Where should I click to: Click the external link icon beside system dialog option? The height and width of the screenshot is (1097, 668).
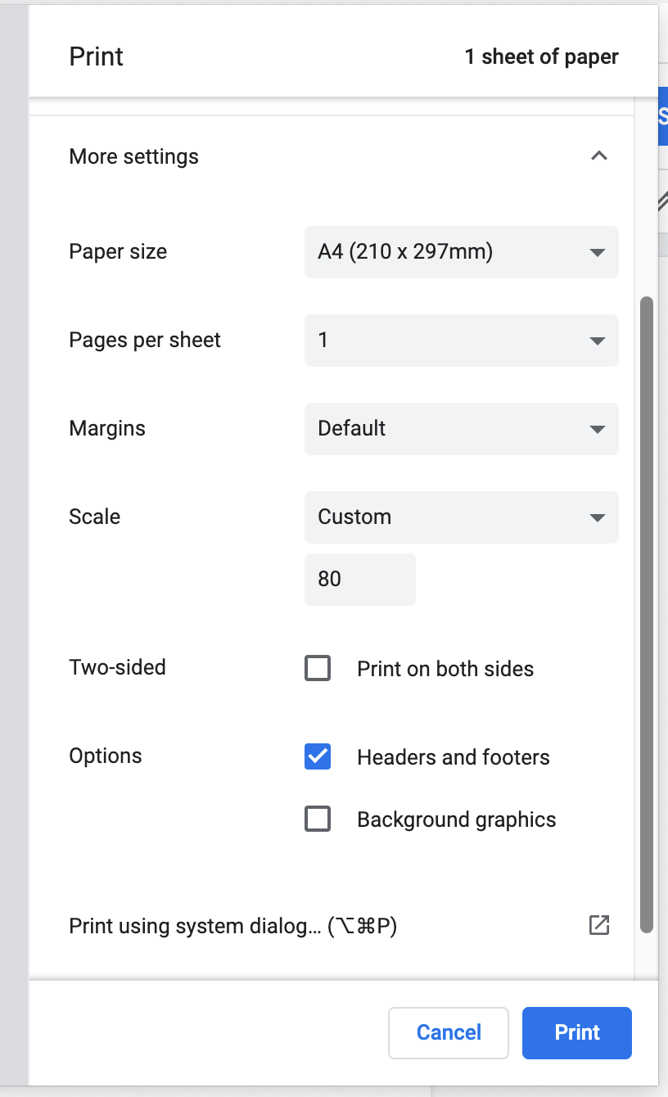pos(599,925)
